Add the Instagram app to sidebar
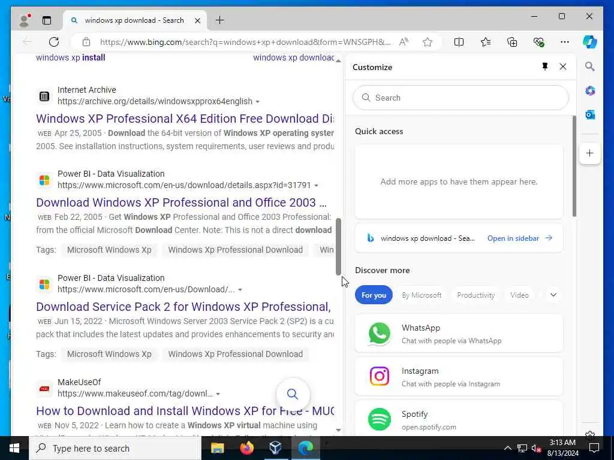Screen dimensions: 614x460 pos(459,377)
